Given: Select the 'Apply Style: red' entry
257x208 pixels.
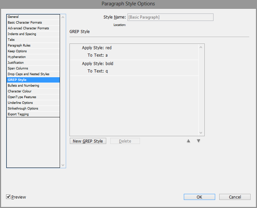Looking at the screenshot, I should click(x=97, y=48).
